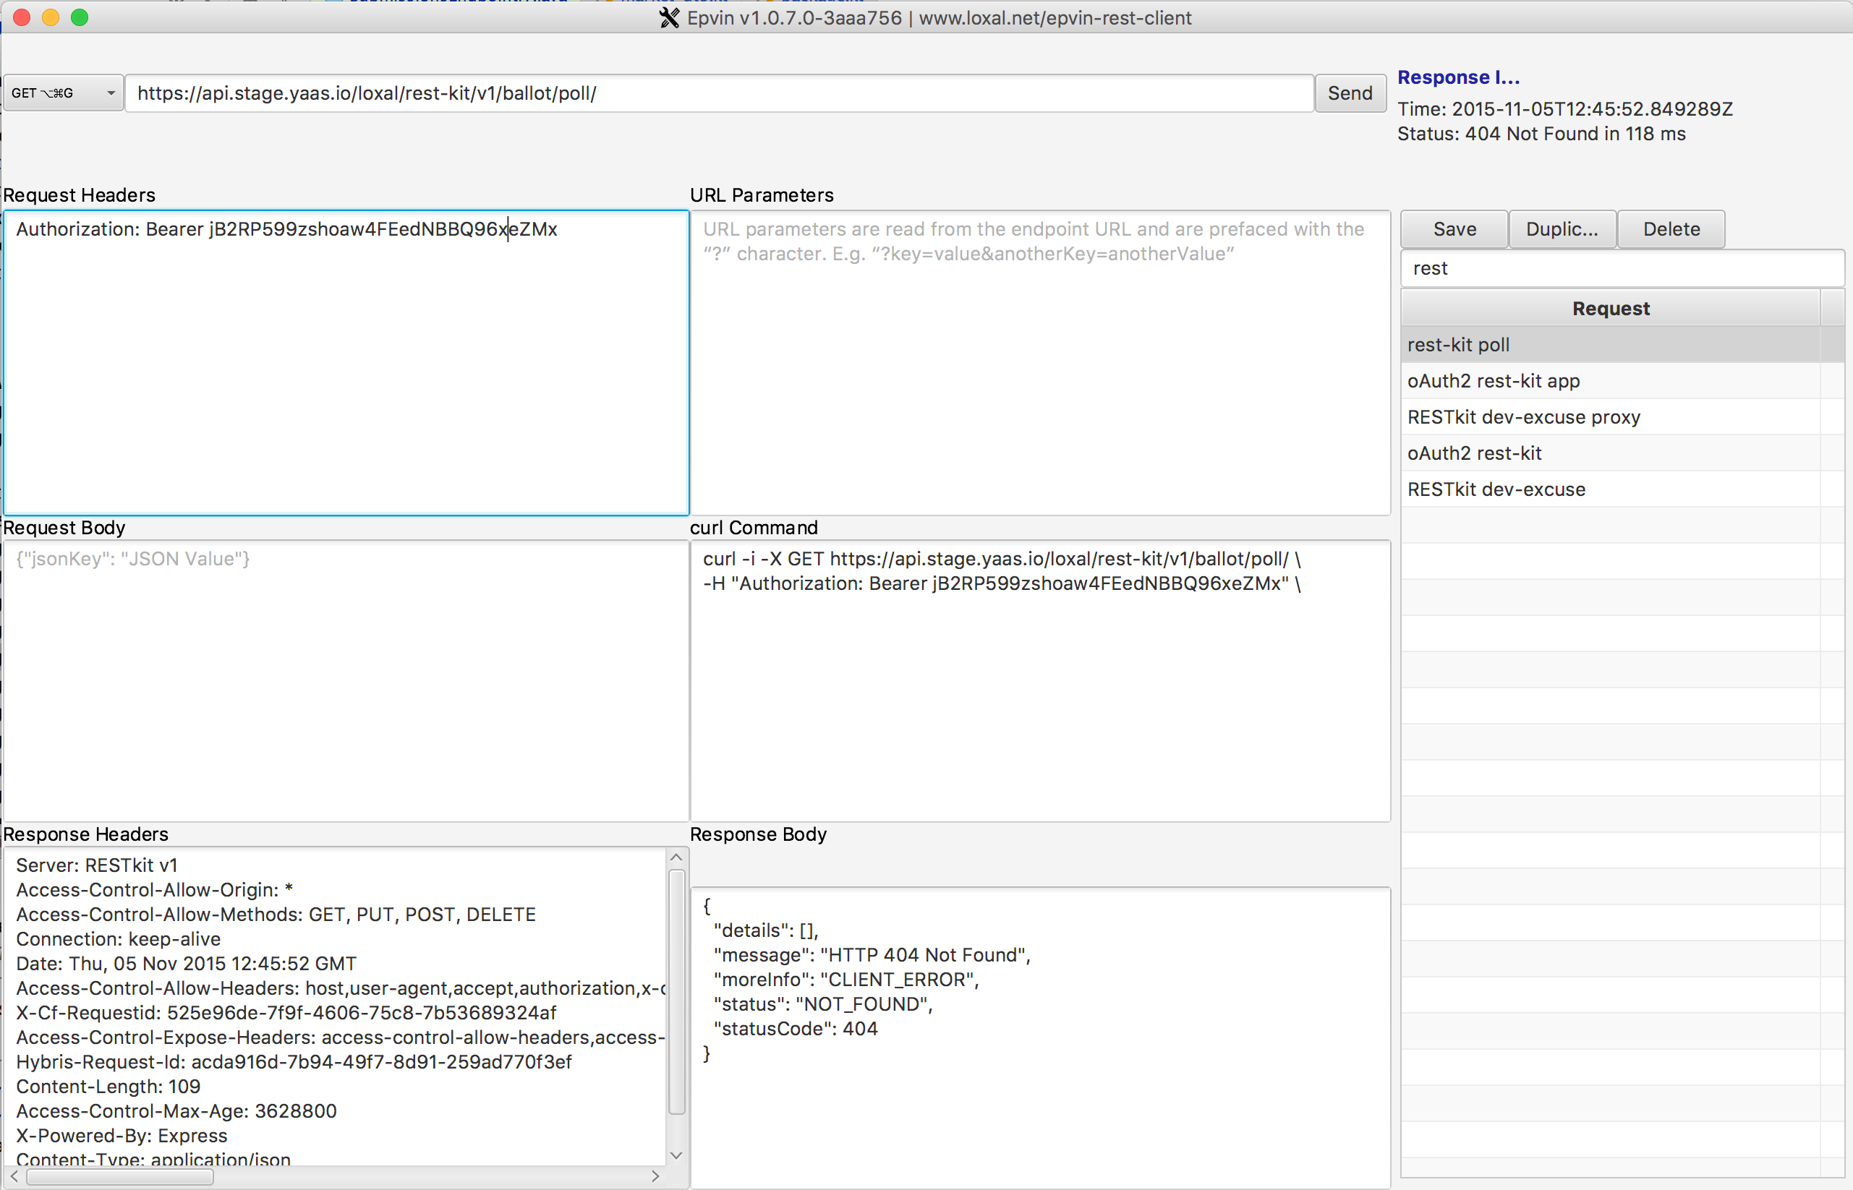Viewport: 1853px width, 1190px height.
Task: Click the horizontal scrollbar's right arrow
Action: pyautogui.click(x=655, y=1176)
